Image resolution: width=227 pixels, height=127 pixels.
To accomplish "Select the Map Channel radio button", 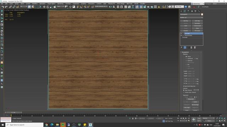I will (x=184, y=90).
